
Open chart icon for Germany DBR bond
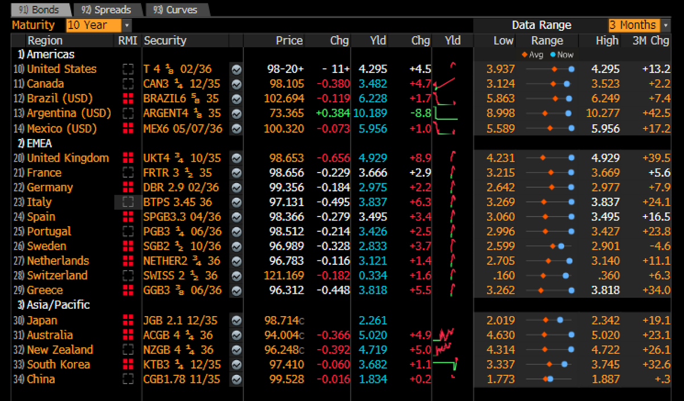click(236, 188)
